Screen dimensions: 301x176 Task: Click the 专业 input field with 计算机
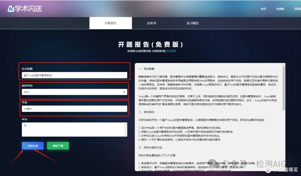[74, 109]
